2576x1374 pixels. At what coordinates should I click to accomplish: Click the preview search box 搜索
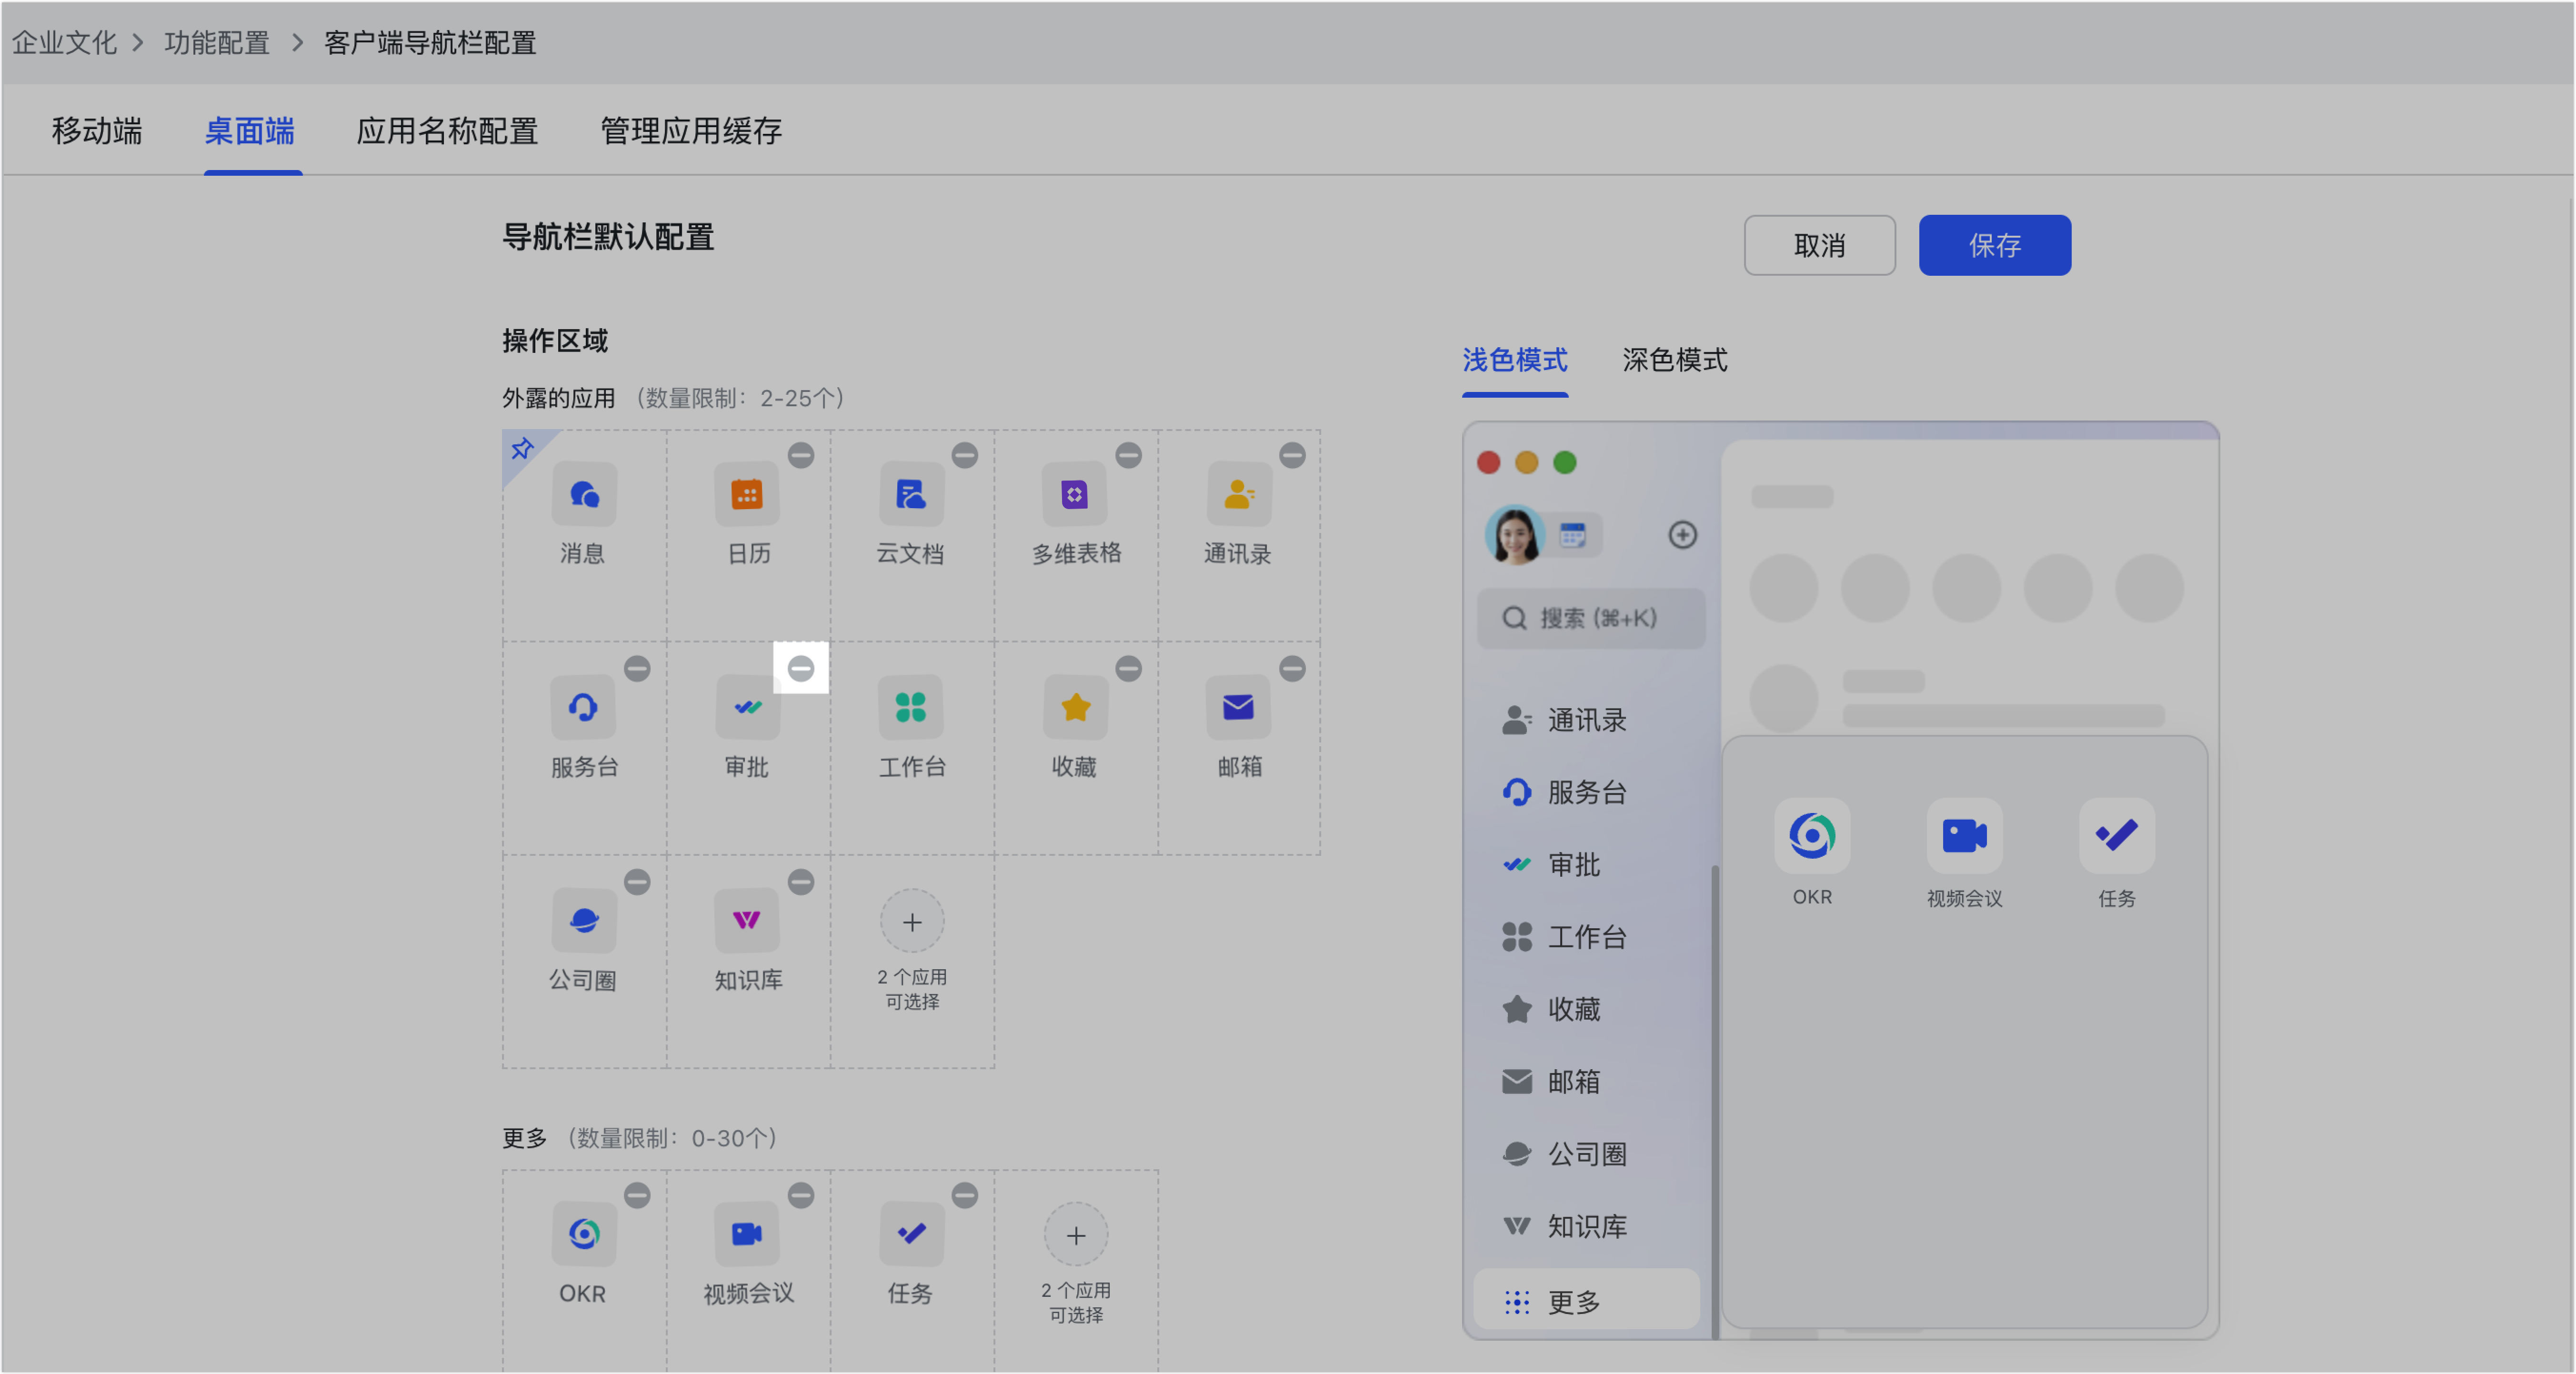click(1590, 618)
